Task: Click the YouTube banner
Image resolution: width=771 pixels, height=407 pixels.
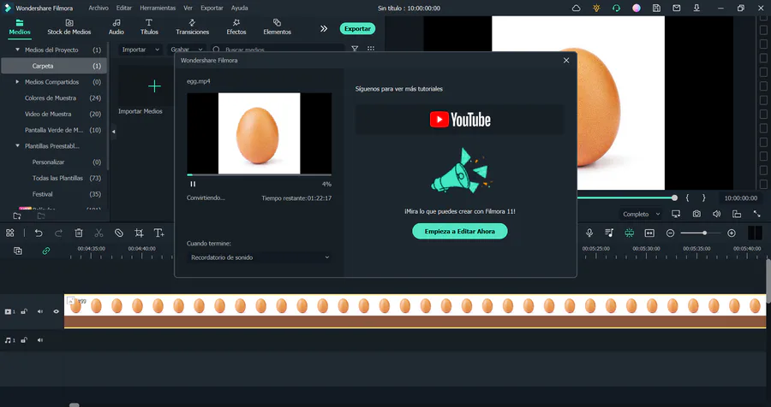Action: pos(460,120)
